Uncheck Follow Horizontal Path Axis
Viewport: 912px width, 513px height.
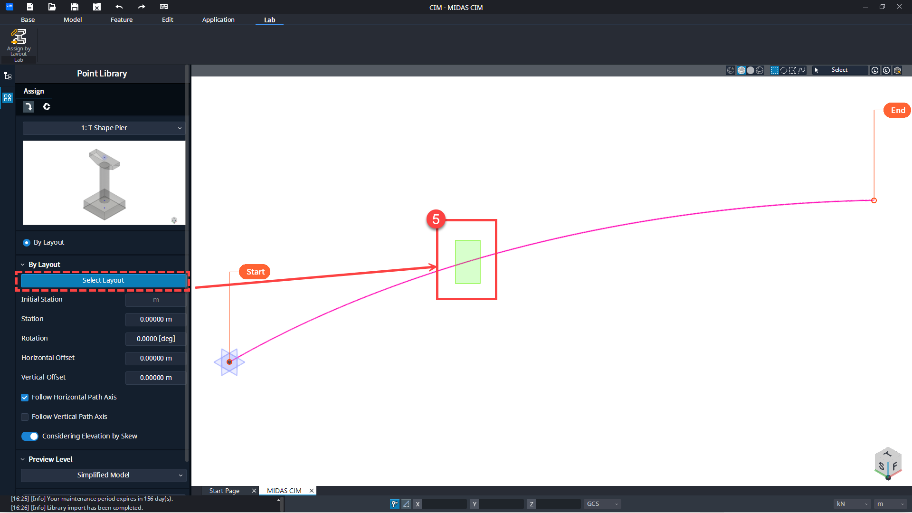(25, 398)
